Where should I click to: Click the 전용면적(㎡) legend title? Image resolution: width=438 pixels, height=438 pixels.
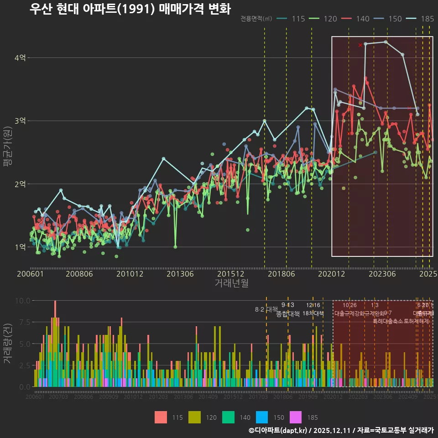pyautogui.click(x=256, y=19)
